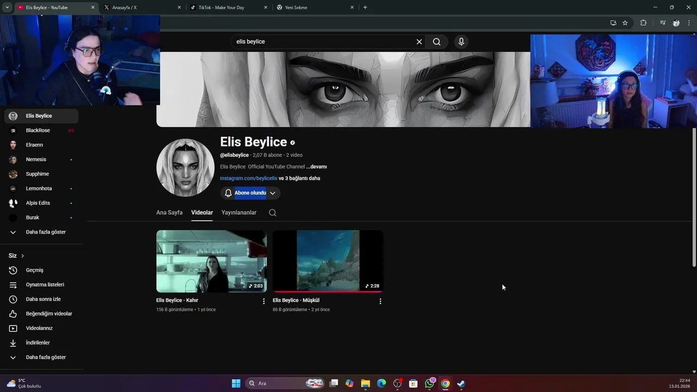This screenshot has width=697, height=392.
Task: Open a new browser tab with the plus
Action: [365, 8]
